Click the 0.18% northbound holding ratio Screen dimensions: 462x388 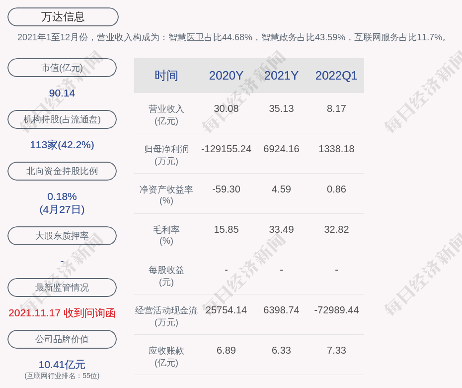62,196
